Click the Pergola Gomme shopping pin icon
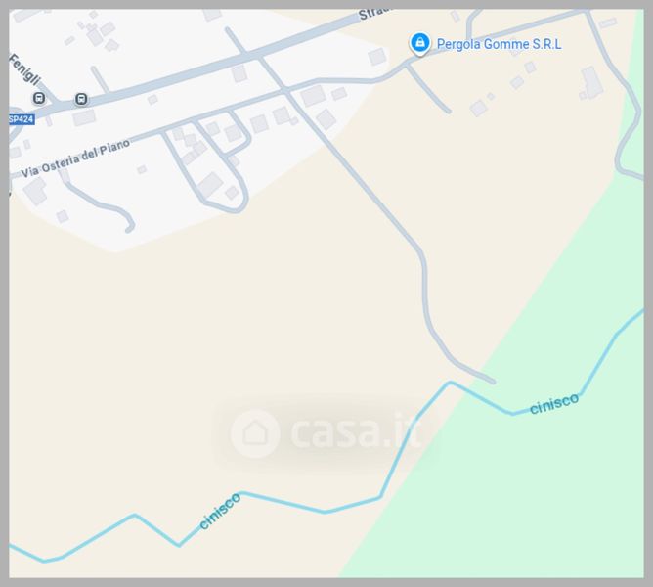 (x=419, y=43)
